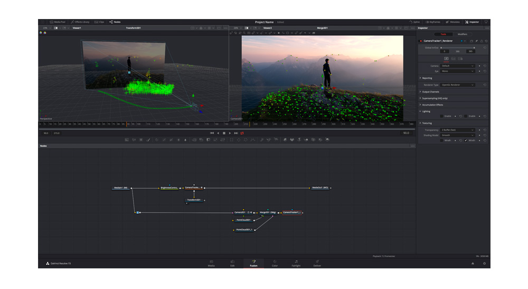Open project settings gear icon
The width and height of the screenshot is (528, 289).
(x=484, y=263)
